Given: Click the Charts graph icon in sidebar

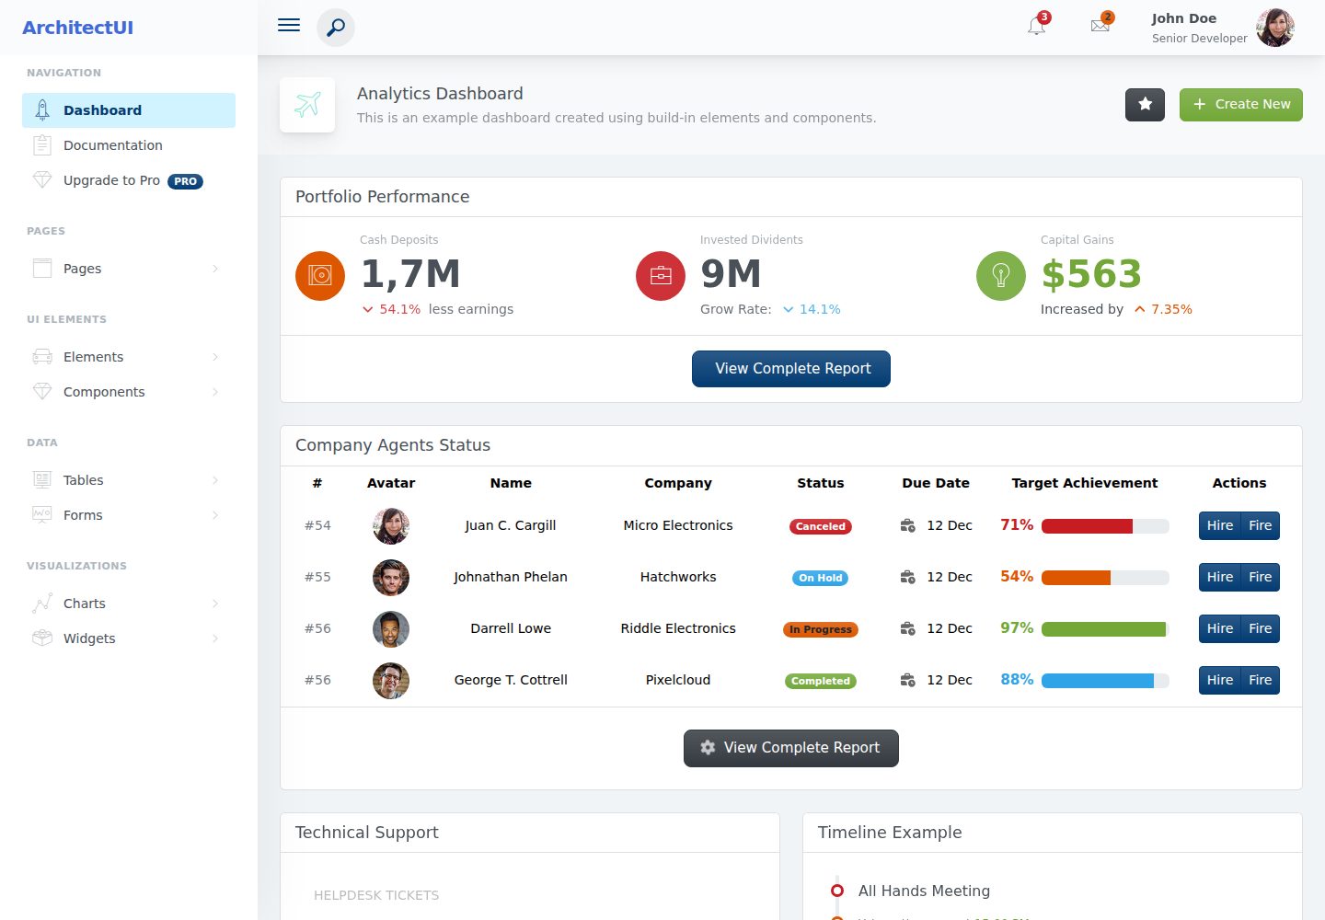Looking at the screenshot, I should (x=42, y=604).
